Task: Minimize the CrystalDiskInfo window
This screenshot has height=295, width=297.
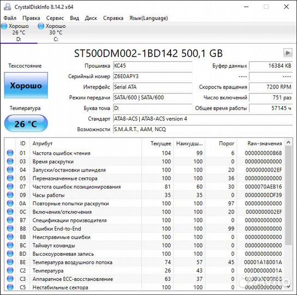Action: click(246, 7)
